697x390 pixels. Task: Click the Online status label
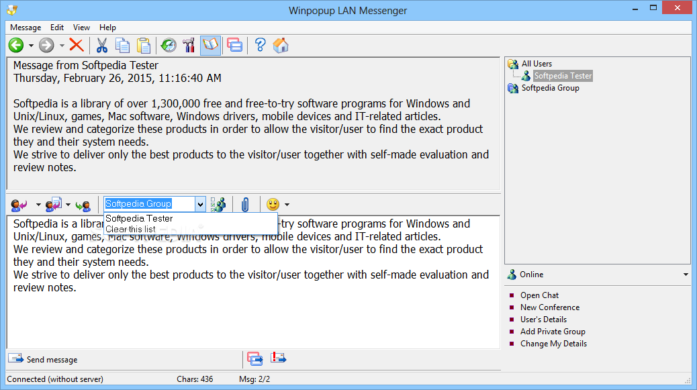pyautogui.click(x=532, y=275)
